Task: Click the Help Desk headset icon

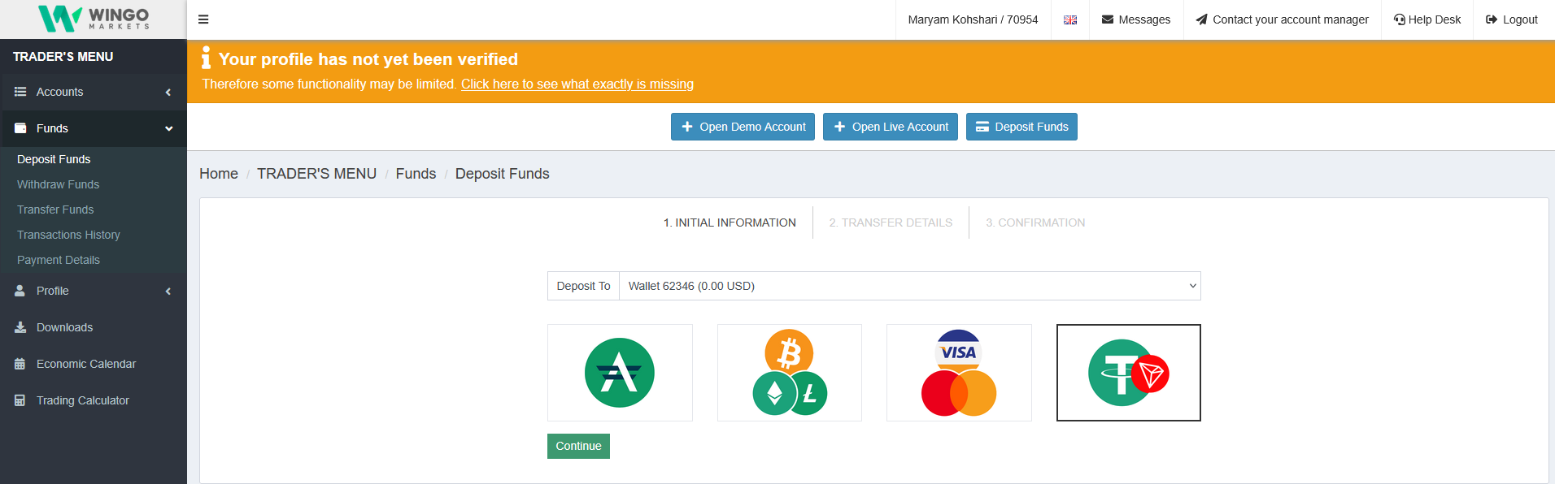Action: tap(1400, 19)
